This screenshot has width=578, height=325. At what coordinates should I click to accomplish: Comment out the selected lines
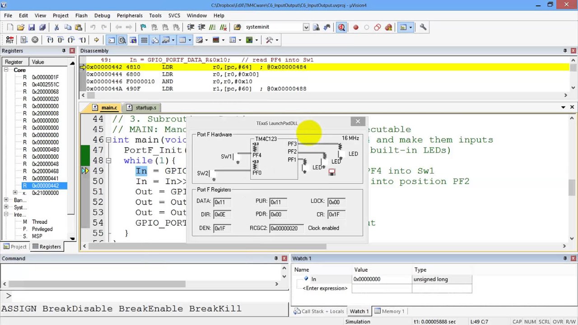click(212, 28)
